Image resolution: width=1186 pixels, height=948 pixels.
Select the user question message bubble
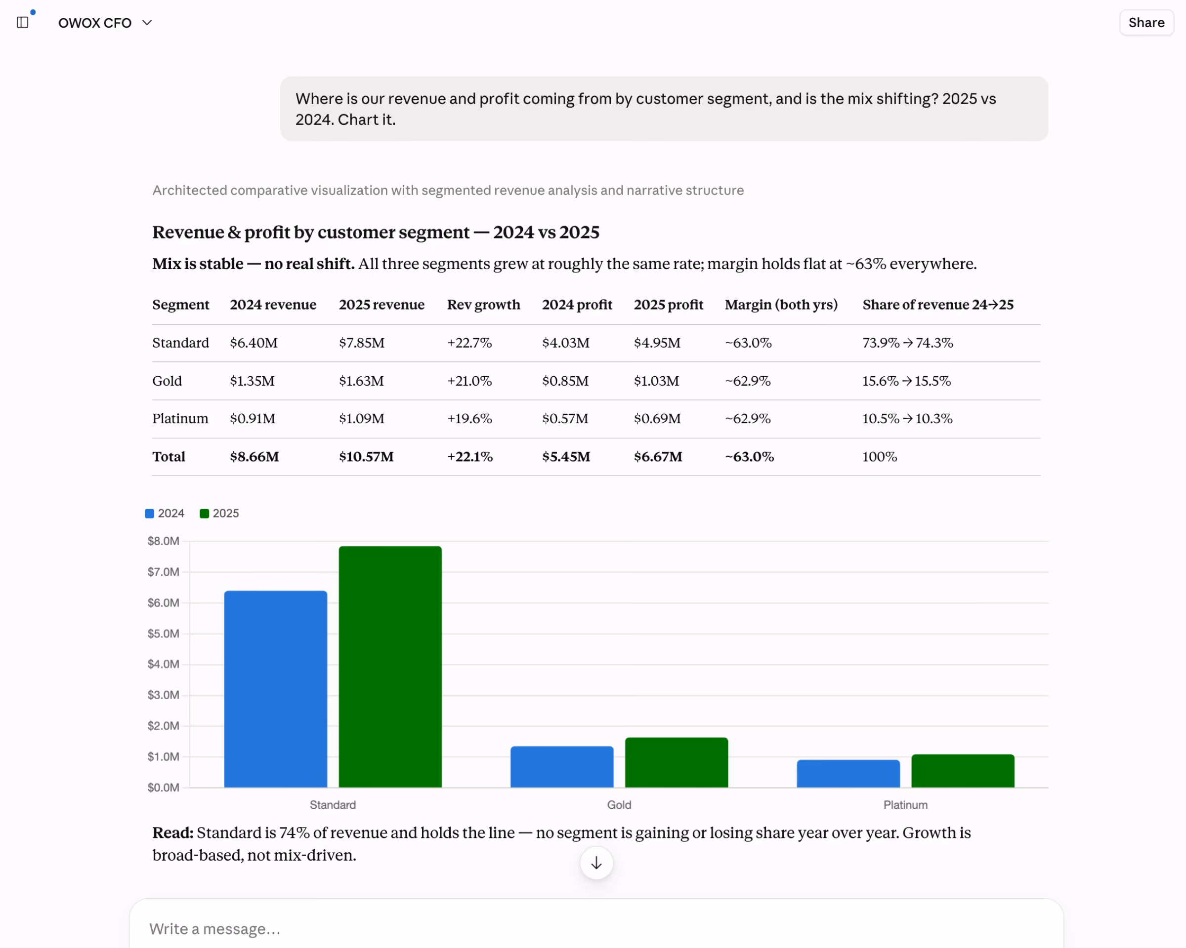point(664,109)
